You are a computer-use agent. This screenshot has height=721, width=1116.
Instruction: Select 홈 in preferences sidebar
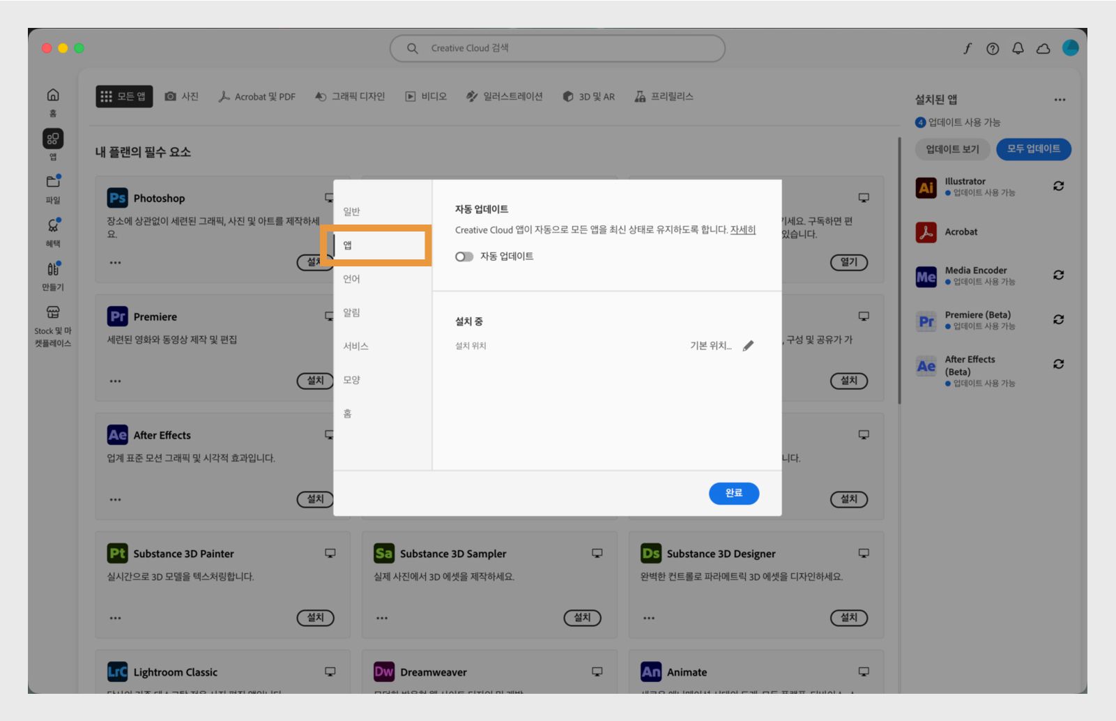[347, 413]
